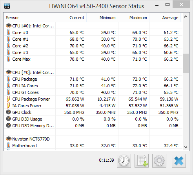Click the clock reset timer button

(124, 161)
